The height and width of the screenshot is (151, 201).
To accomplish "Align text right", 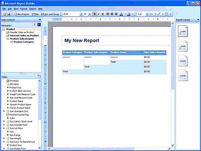I will click(x=116, y=14).
